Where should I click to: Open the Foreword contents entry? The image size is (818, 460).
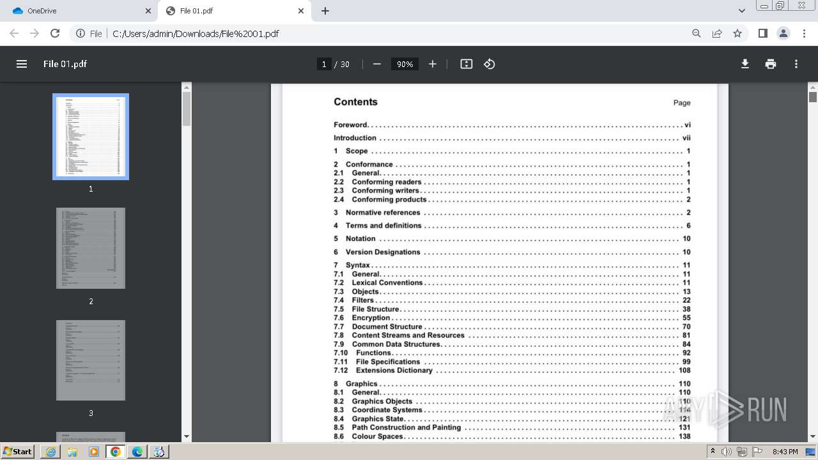coord(512,125)
